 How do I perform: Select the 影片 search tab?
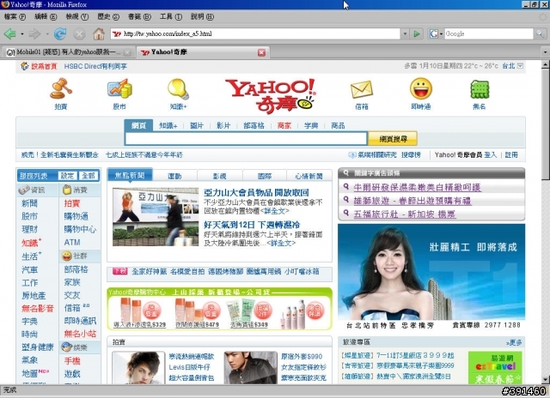(223, 125)
